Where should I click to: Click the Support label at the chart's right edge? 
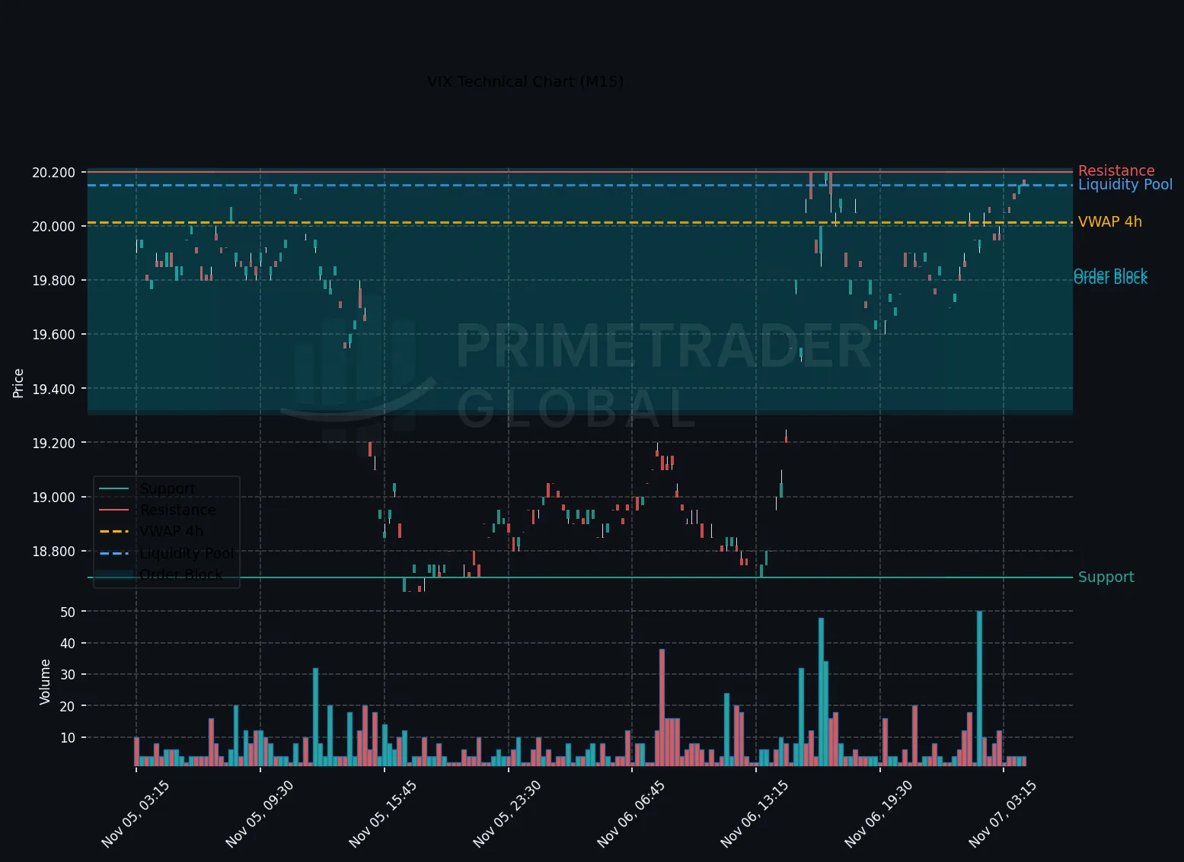click(x=1106, y=577)
